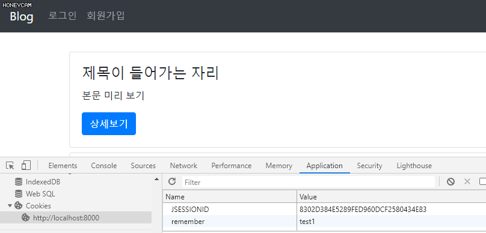This screenshot has width=486, height=233.
Task: Click the Blog brand link
Action: pos(22,16)
